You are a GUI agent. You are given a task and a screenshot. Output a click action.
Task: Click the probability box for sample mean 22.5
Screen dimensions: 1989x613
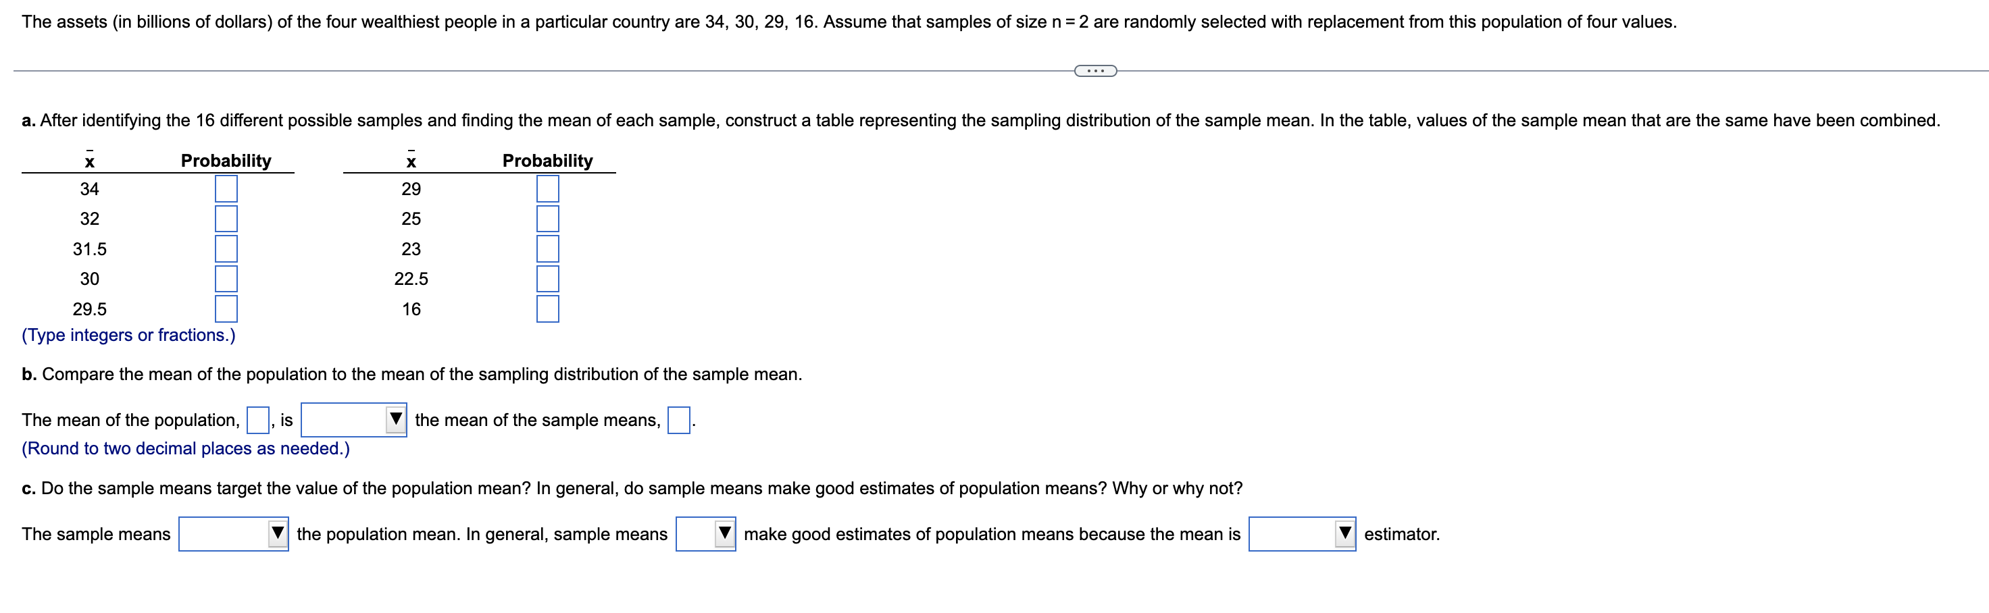tap(547, 279)
